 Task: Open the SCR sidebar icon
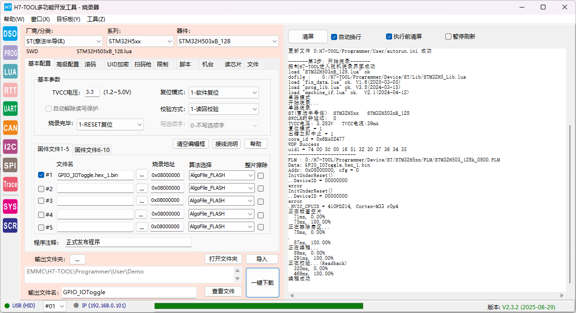point(10,225)
